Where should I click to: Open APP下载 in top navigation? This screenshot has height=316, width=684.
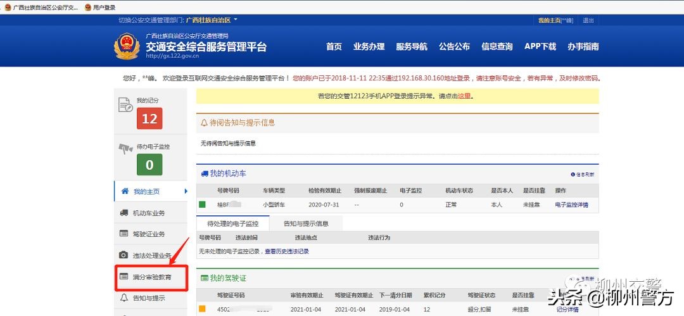click(540, 47)
